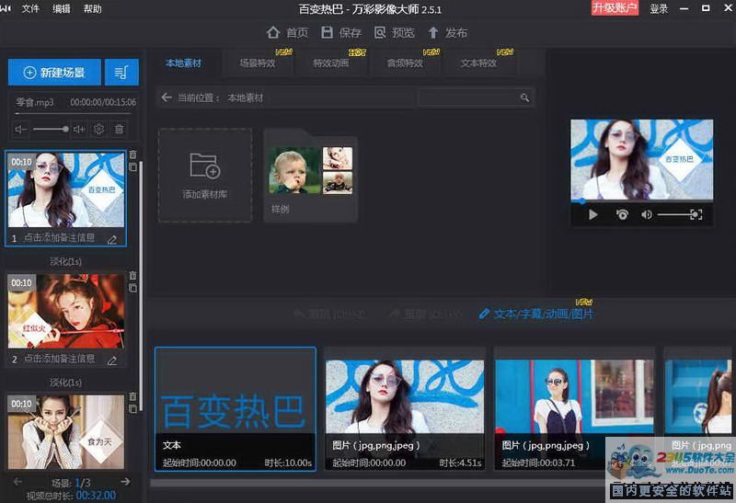Click the 升级账户 upgrade button
736x503 pixels.
click(x=615, y=8)
